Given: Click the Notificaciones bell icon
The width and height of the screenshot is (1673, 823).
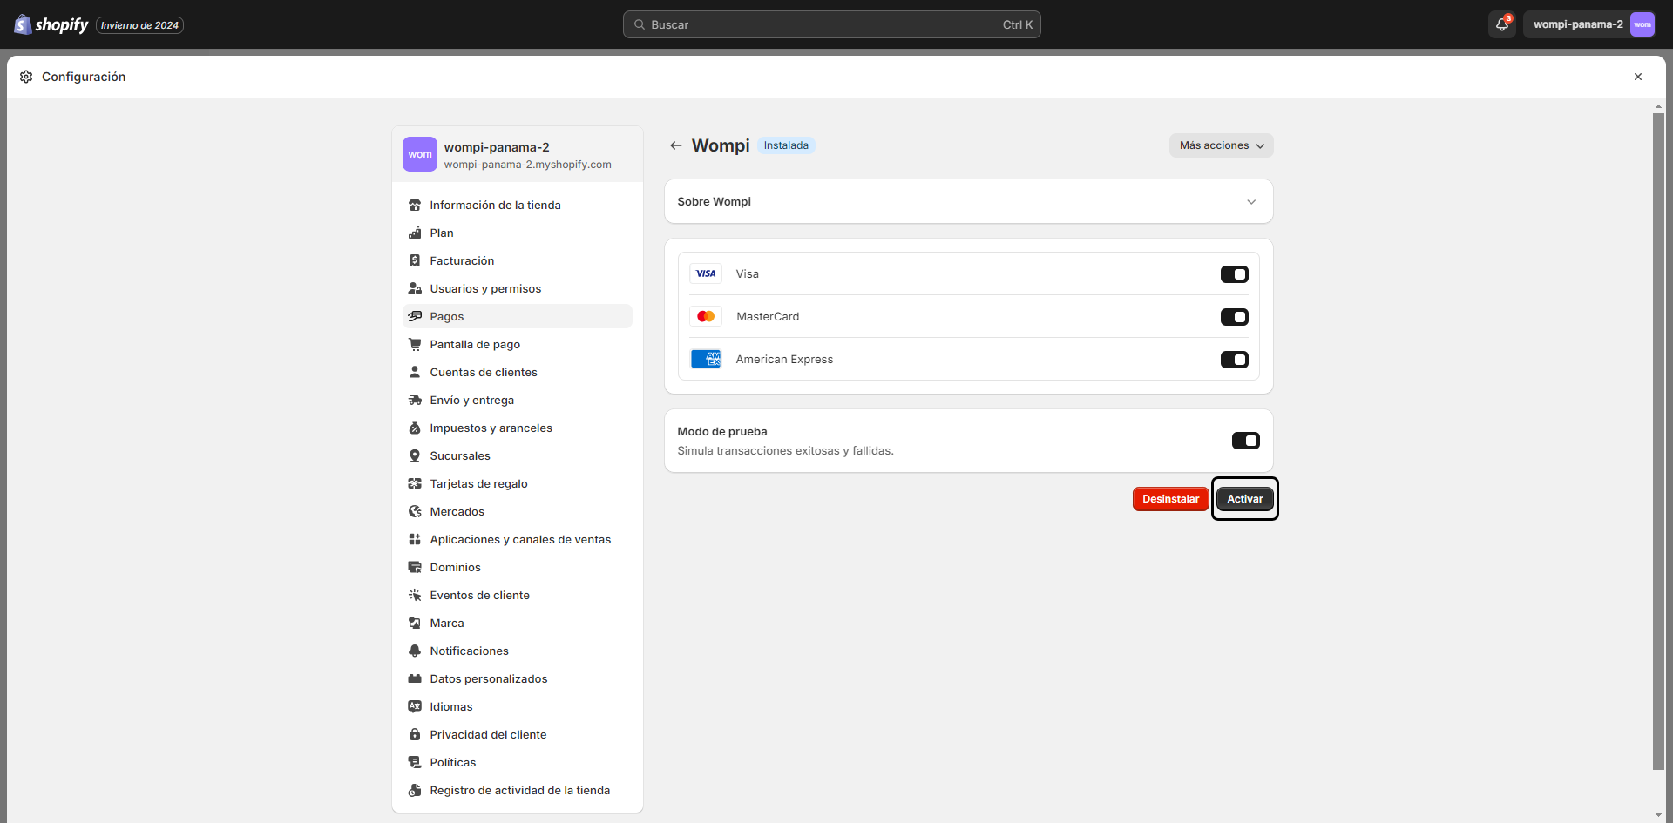Looking at the screenshot, I should (416, 651).
